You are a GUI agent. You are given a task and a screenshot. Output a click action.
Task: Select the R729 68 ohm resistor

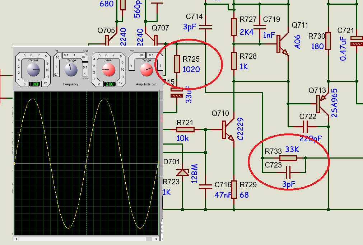[x=234, y=189]
